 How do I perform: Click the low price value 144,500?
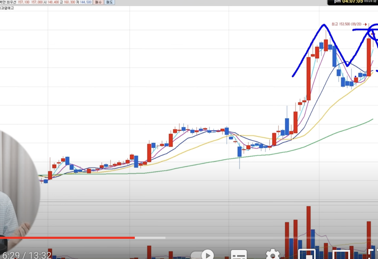pyautogui.click(x=86, y=2)
